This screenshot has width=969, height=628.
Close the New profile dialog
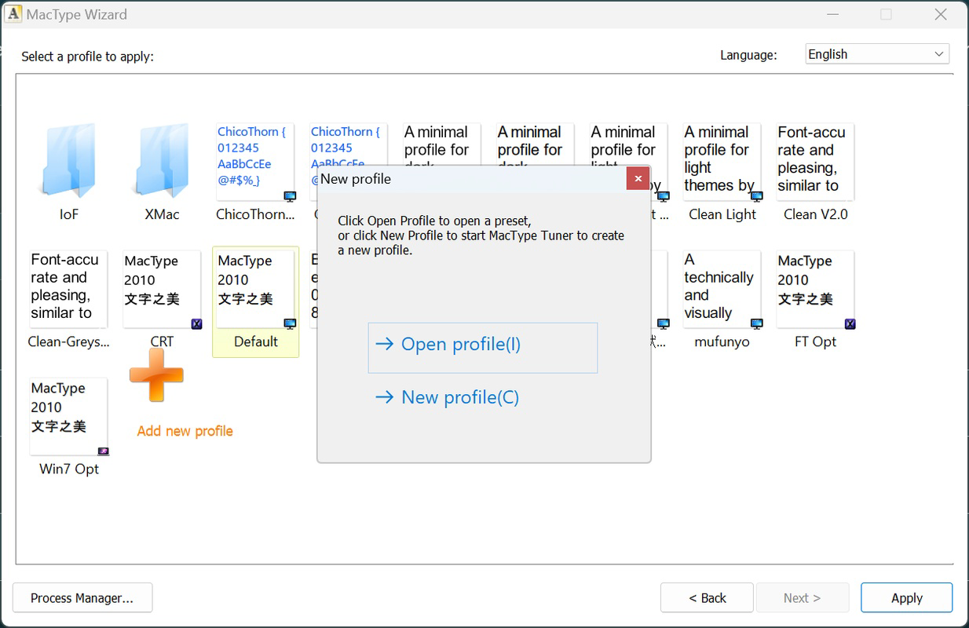click(638, 178)
